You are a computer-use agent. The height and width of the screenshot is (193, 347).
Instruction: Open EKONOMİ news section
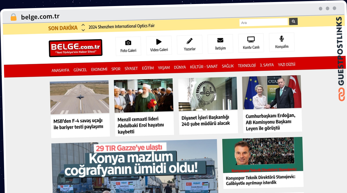click(x=99, y=69)
